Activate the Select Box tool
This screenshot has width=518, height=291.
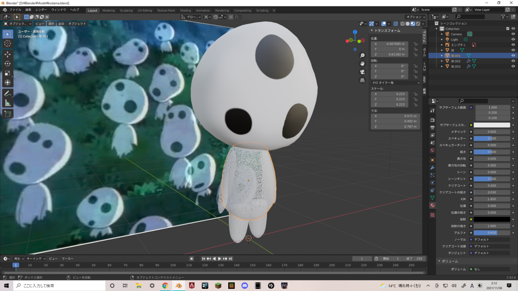[7, 34]
